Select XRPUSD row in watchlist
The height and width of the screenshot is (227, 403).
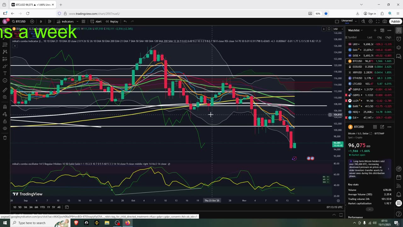point(370,73)
